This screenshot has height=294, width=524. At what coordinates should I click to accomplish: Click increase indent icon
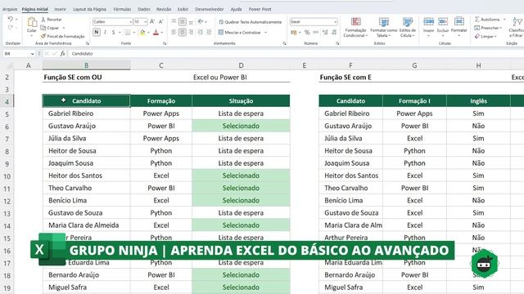(x=209, y=33)
